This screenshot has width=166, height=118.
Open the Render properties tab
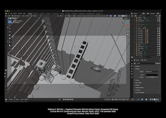tap(132, 64)
